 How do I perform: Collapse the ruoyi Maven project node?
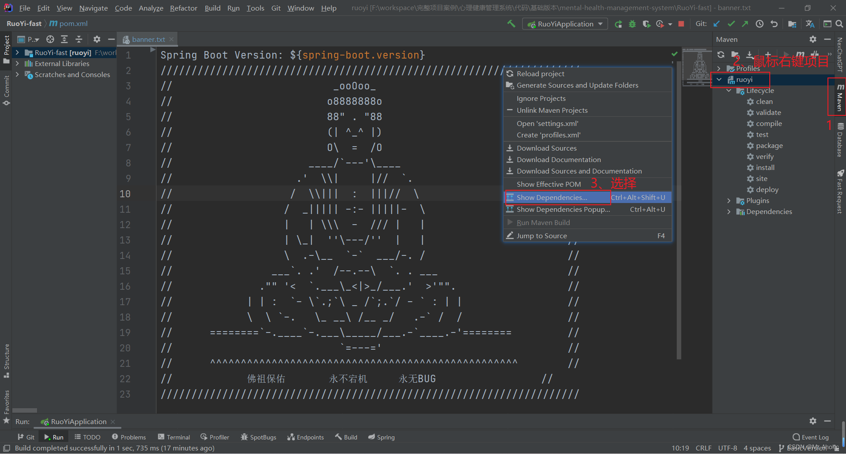point(719,80)
